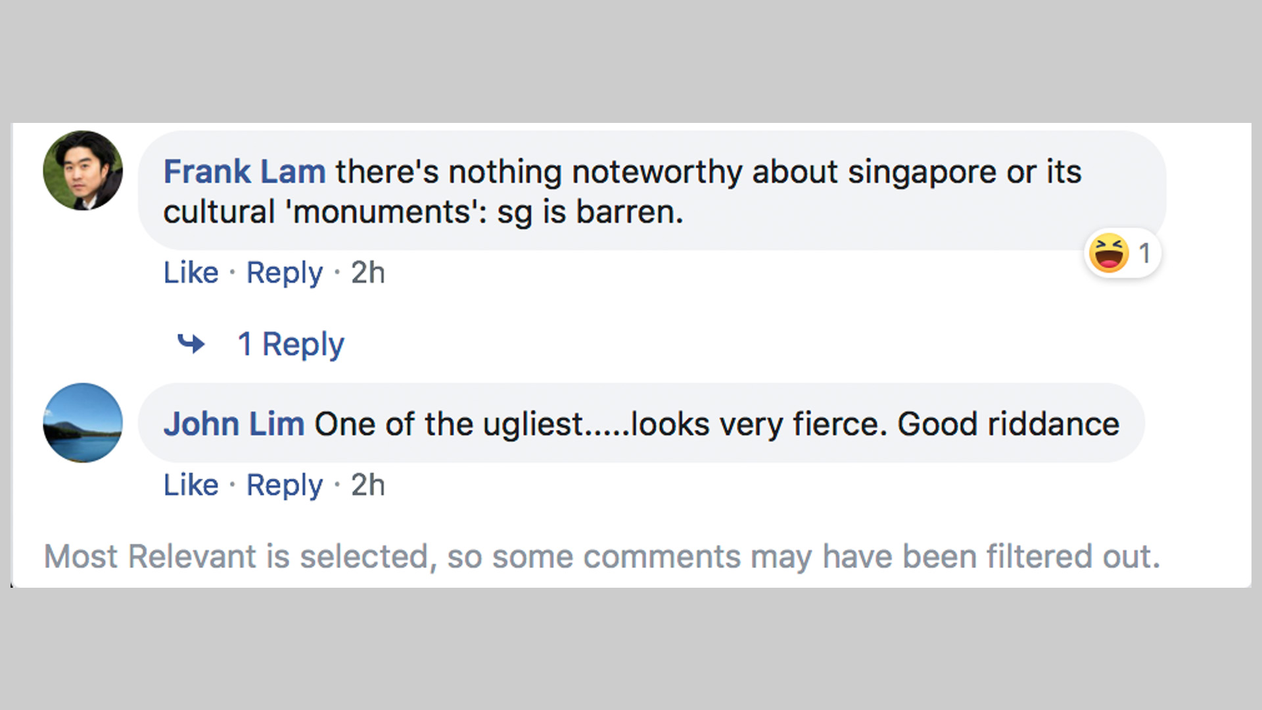Click the curved reply arrow icon
Image resolution: width=1262 pixels, height=710 pixels.
pos(191,343)
